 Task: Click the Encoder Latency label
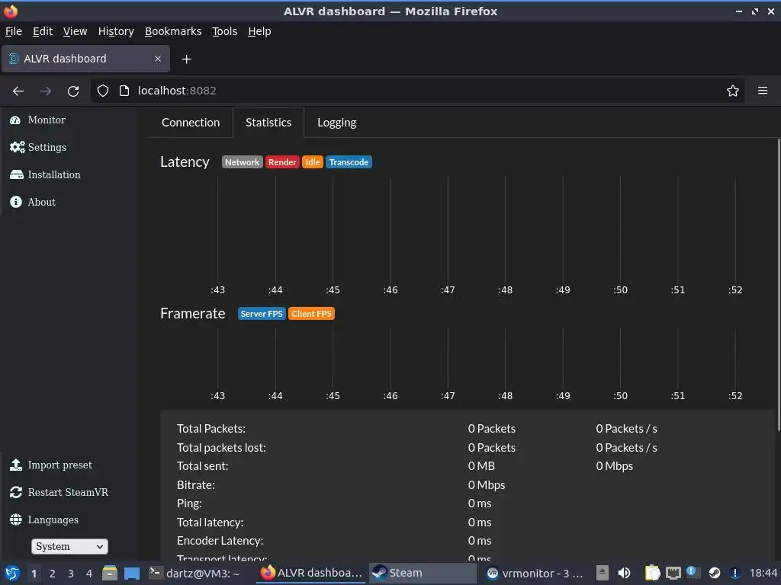(220, 541)
